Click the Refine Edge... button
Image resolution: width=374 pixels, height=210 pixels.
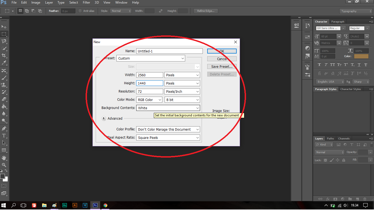(206, 11)
